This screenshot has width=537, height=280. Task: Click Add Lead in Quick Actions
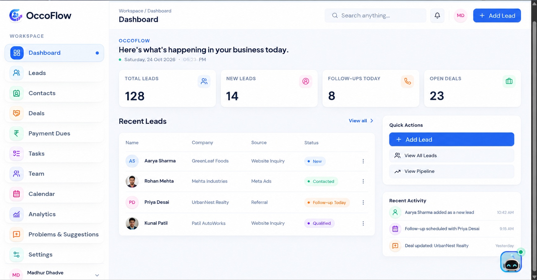[x=452, y=139]
